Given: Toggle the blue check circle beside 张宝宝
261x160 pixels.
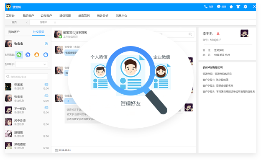Looking at the screenshot, I should coord(46,44).
